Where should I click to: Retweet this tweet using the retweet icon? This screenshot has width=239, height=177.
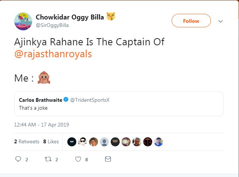(48, 159)
